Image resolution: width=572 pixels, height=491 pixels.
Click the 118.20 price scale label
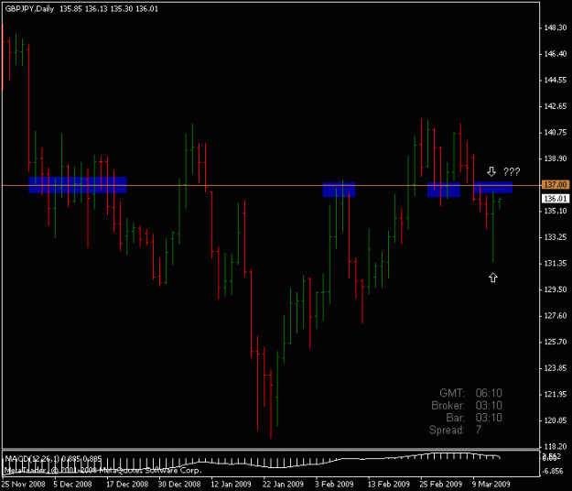point(556,447)
